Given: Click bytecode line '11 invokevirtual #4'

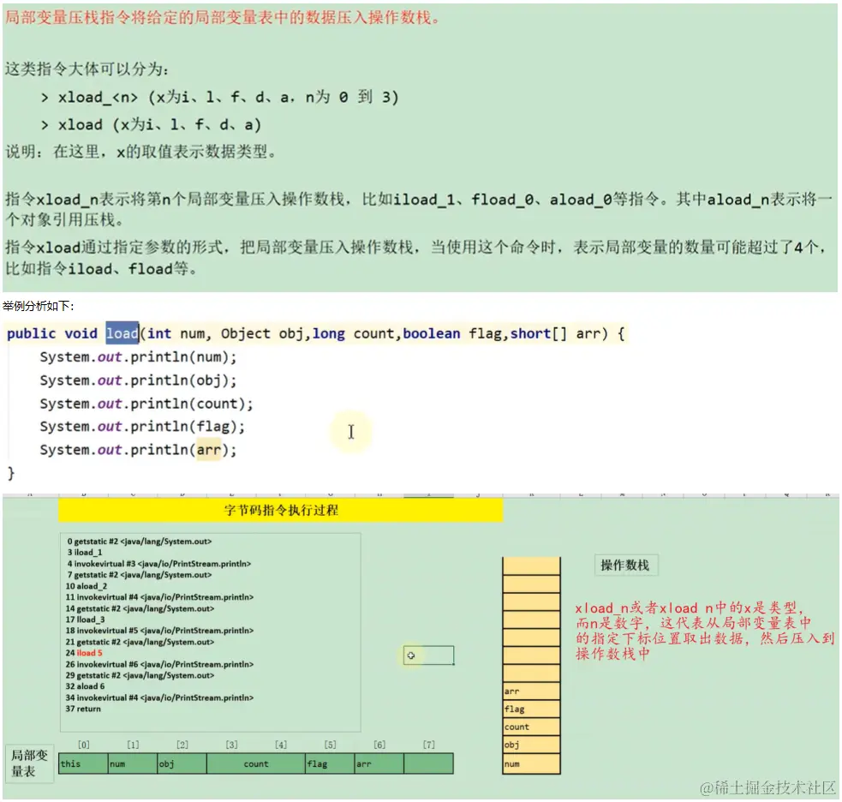Looking at the screenshot, I should click(x=159, y=597).
